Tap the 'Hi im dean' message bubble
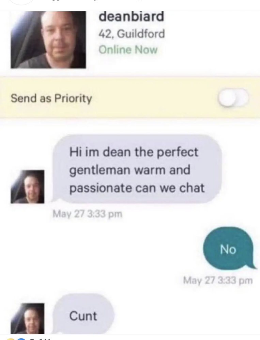The height and width of the screenshot is (340, 260). tap(137, 169)
